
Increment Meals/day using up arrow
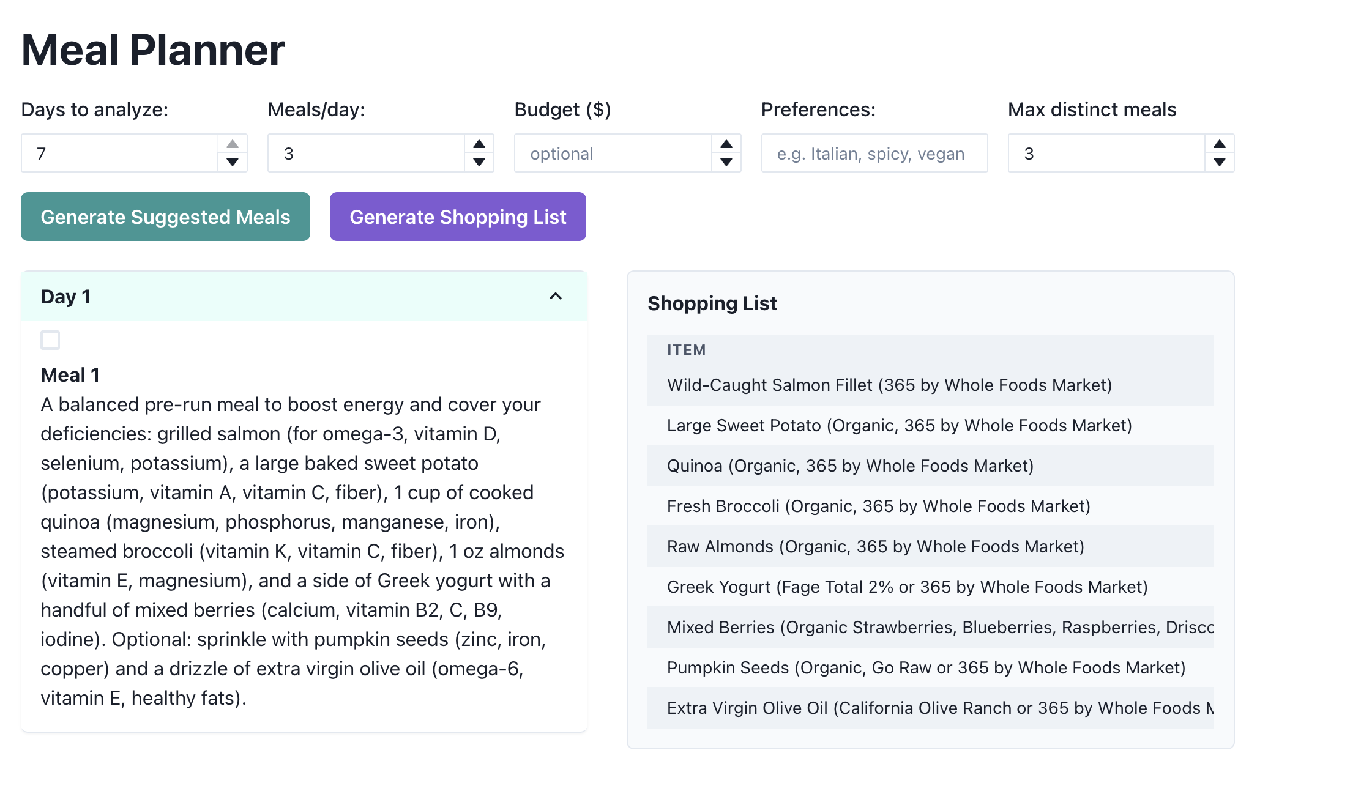pos(479,144)
